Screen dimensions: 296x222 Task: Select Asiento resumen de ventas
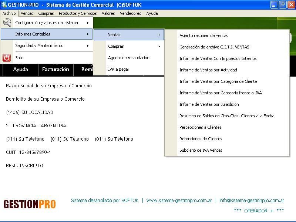(x=203, y=36)
